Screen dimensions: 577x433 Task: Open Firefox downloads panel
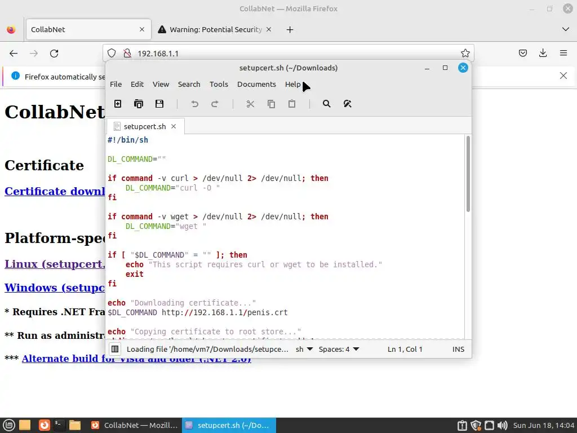coord(543,54)
